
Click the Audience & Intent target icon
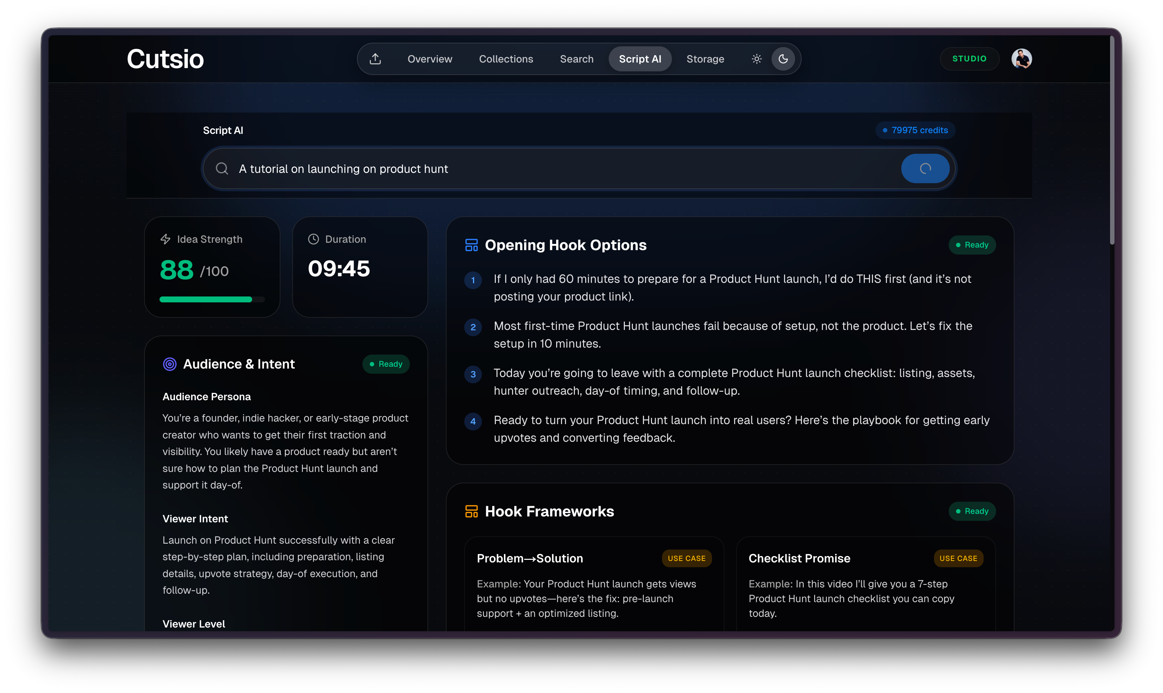click(x=170, y=364)
